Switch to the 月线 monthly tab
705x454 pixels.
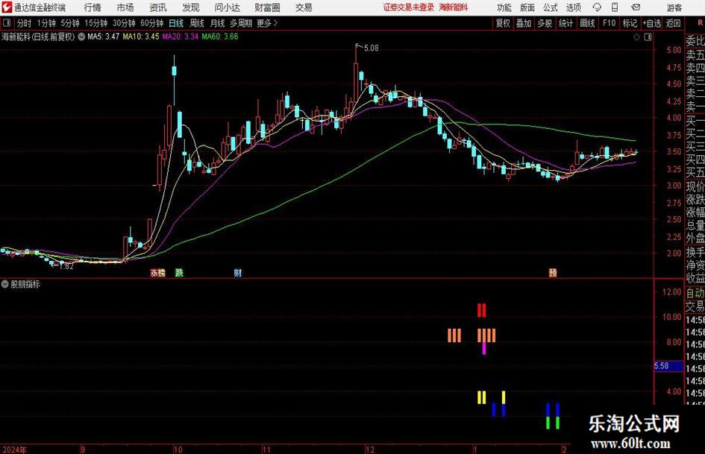pos(217,23)
